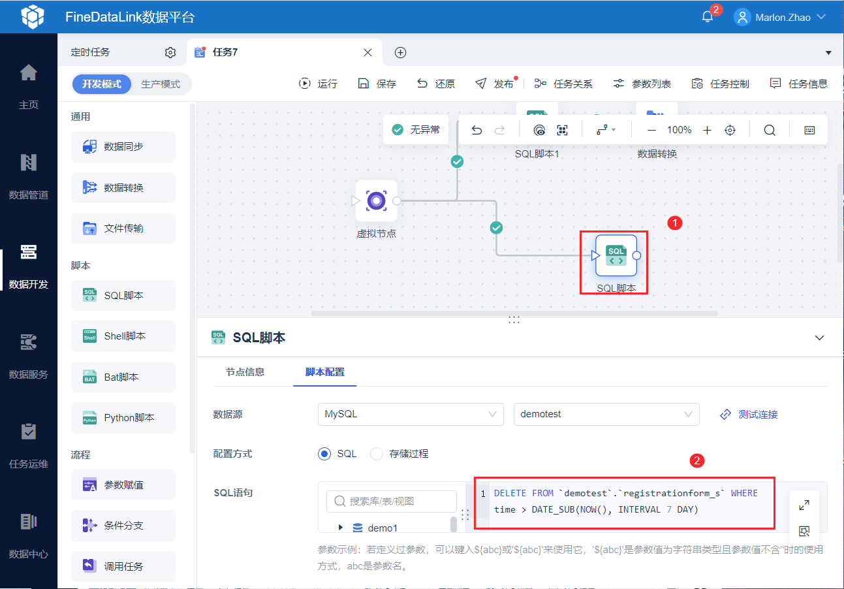Image resolution: width=844 pixels, height=589 pixels.
Task: Close the 任务7 tab
Action: (x=367, y=52)
